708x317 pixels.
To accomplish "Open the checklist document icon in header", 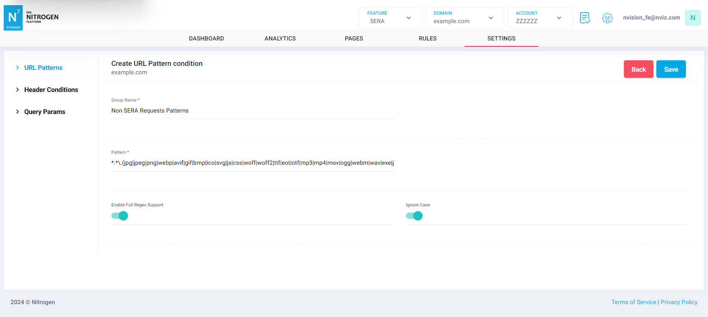I will [x=585, y=18].
